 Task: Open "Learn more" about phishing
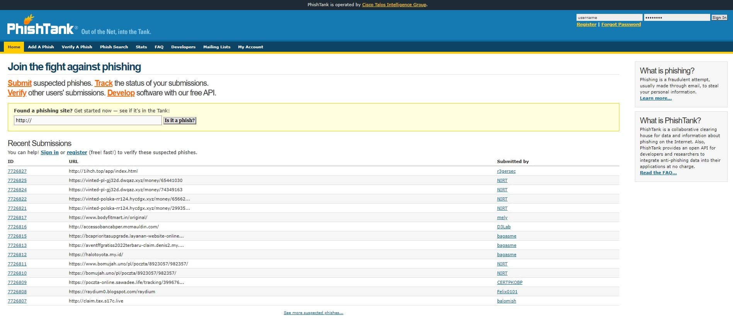(x=655, y=98)
